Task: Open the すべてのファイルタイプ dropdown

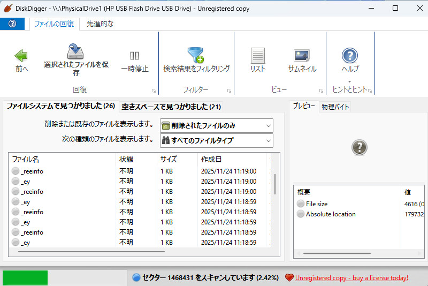Action: click(x=217, y=140)
